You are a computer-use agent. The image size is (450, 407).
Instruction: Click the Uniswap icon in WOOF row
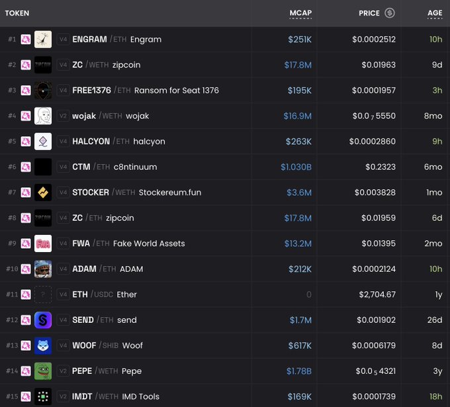(26, 345)
